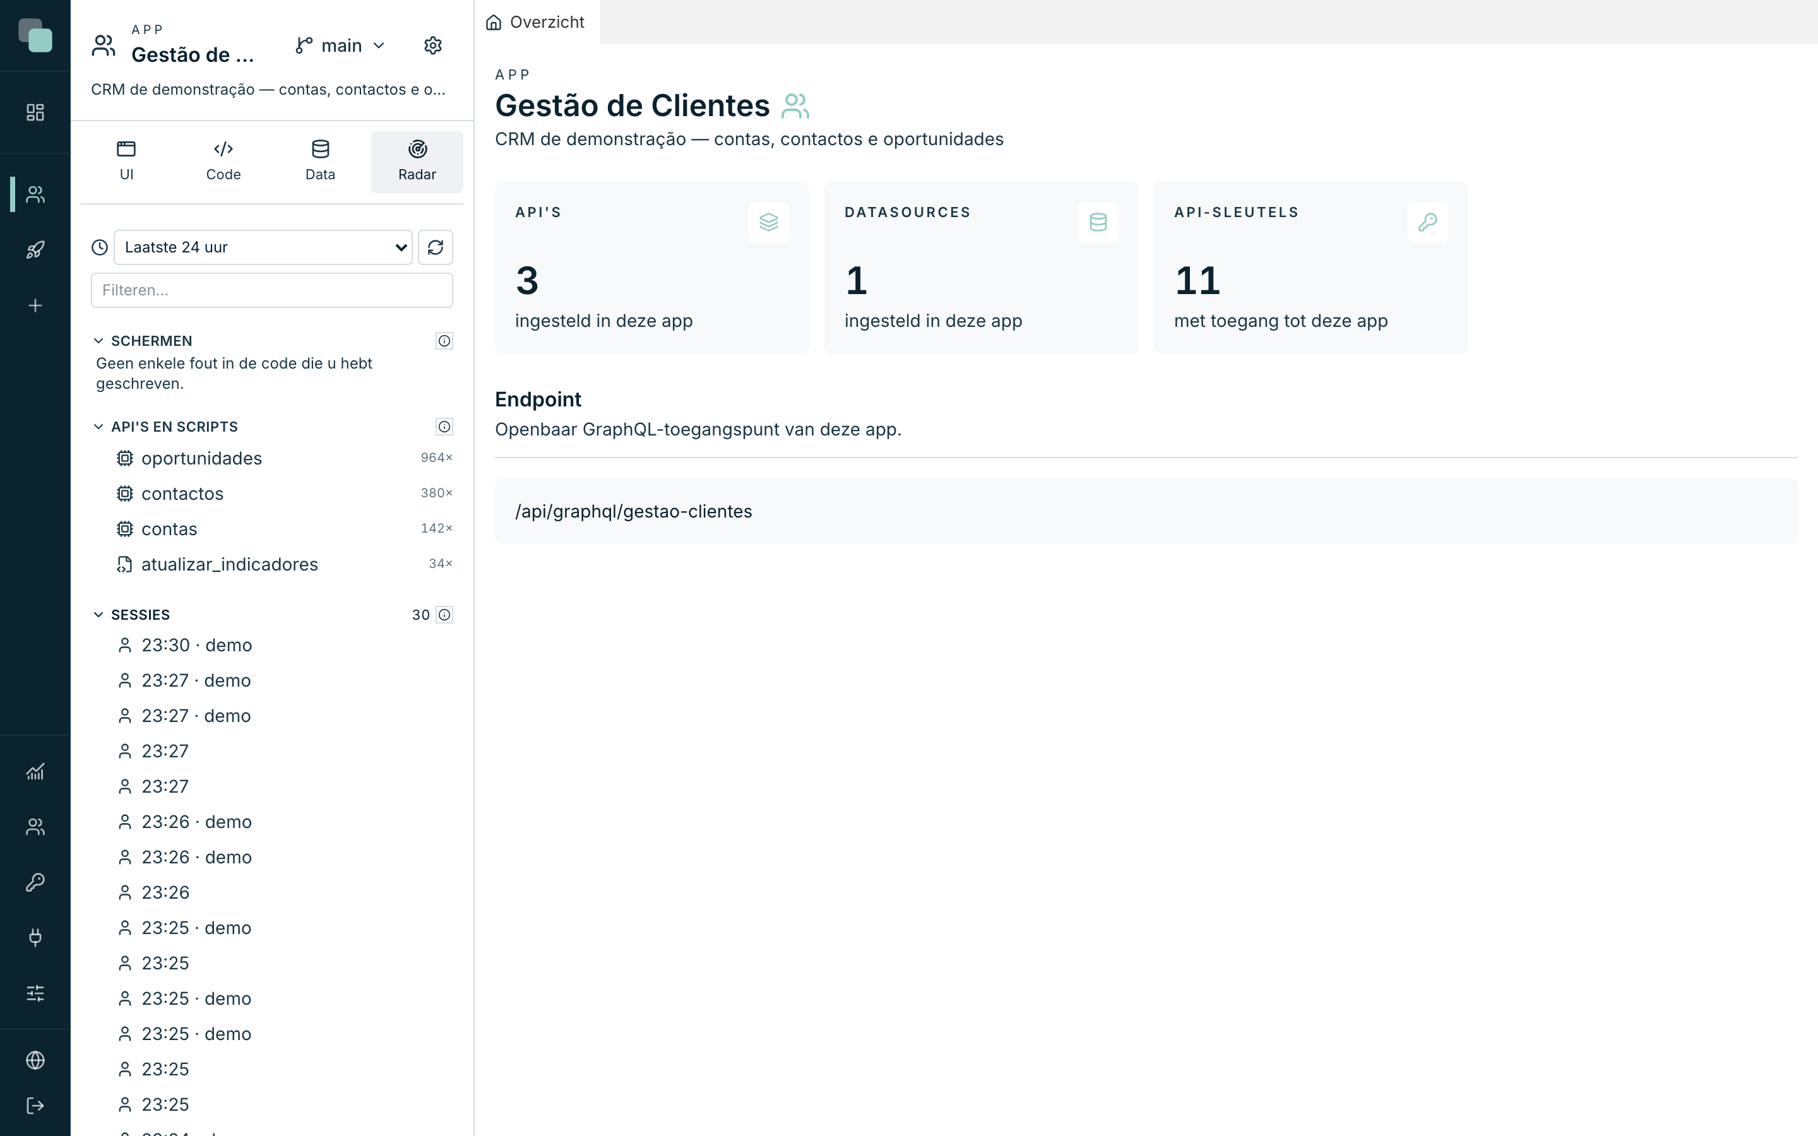
Task: Click the globe language icon
Action: [35, 1060]
